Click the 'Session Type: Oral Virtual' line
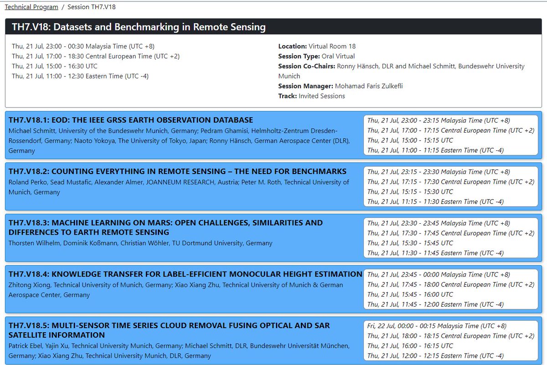547x365 pixels. tap(316, 56)
